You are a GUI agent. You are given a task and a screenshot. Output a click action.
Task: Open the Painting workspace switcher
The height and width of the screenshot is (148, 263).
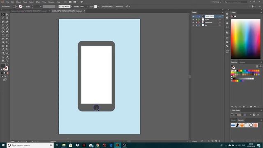pyautogui.click(x=217, y=2)
